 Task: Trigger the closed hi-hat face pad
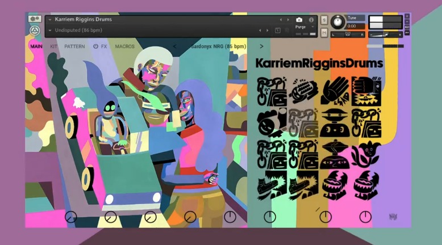[x=335, y=122]
